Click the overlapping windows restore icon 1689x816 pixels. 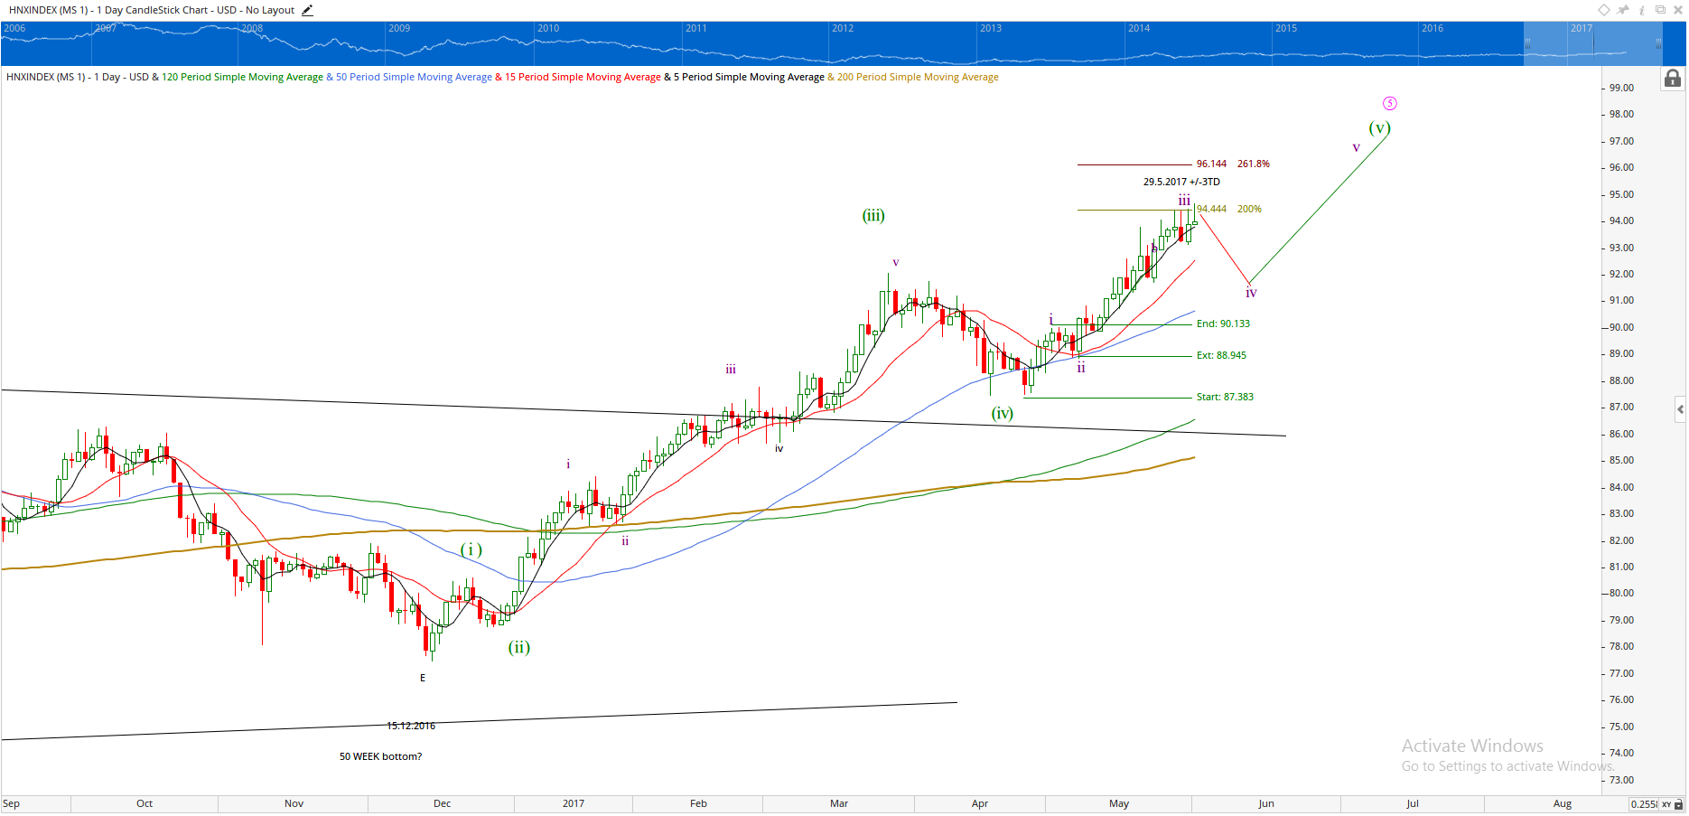pyautogui.click(x=1660, y=10)
